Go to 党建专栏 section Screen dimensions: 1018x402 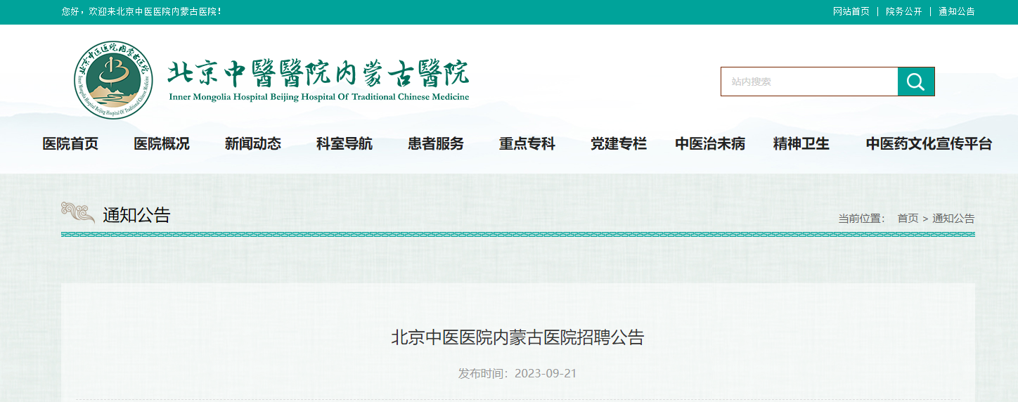tap(619, 144)
